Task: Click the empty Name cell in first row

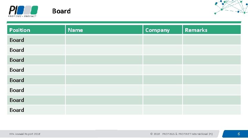Action: [103, 40]
